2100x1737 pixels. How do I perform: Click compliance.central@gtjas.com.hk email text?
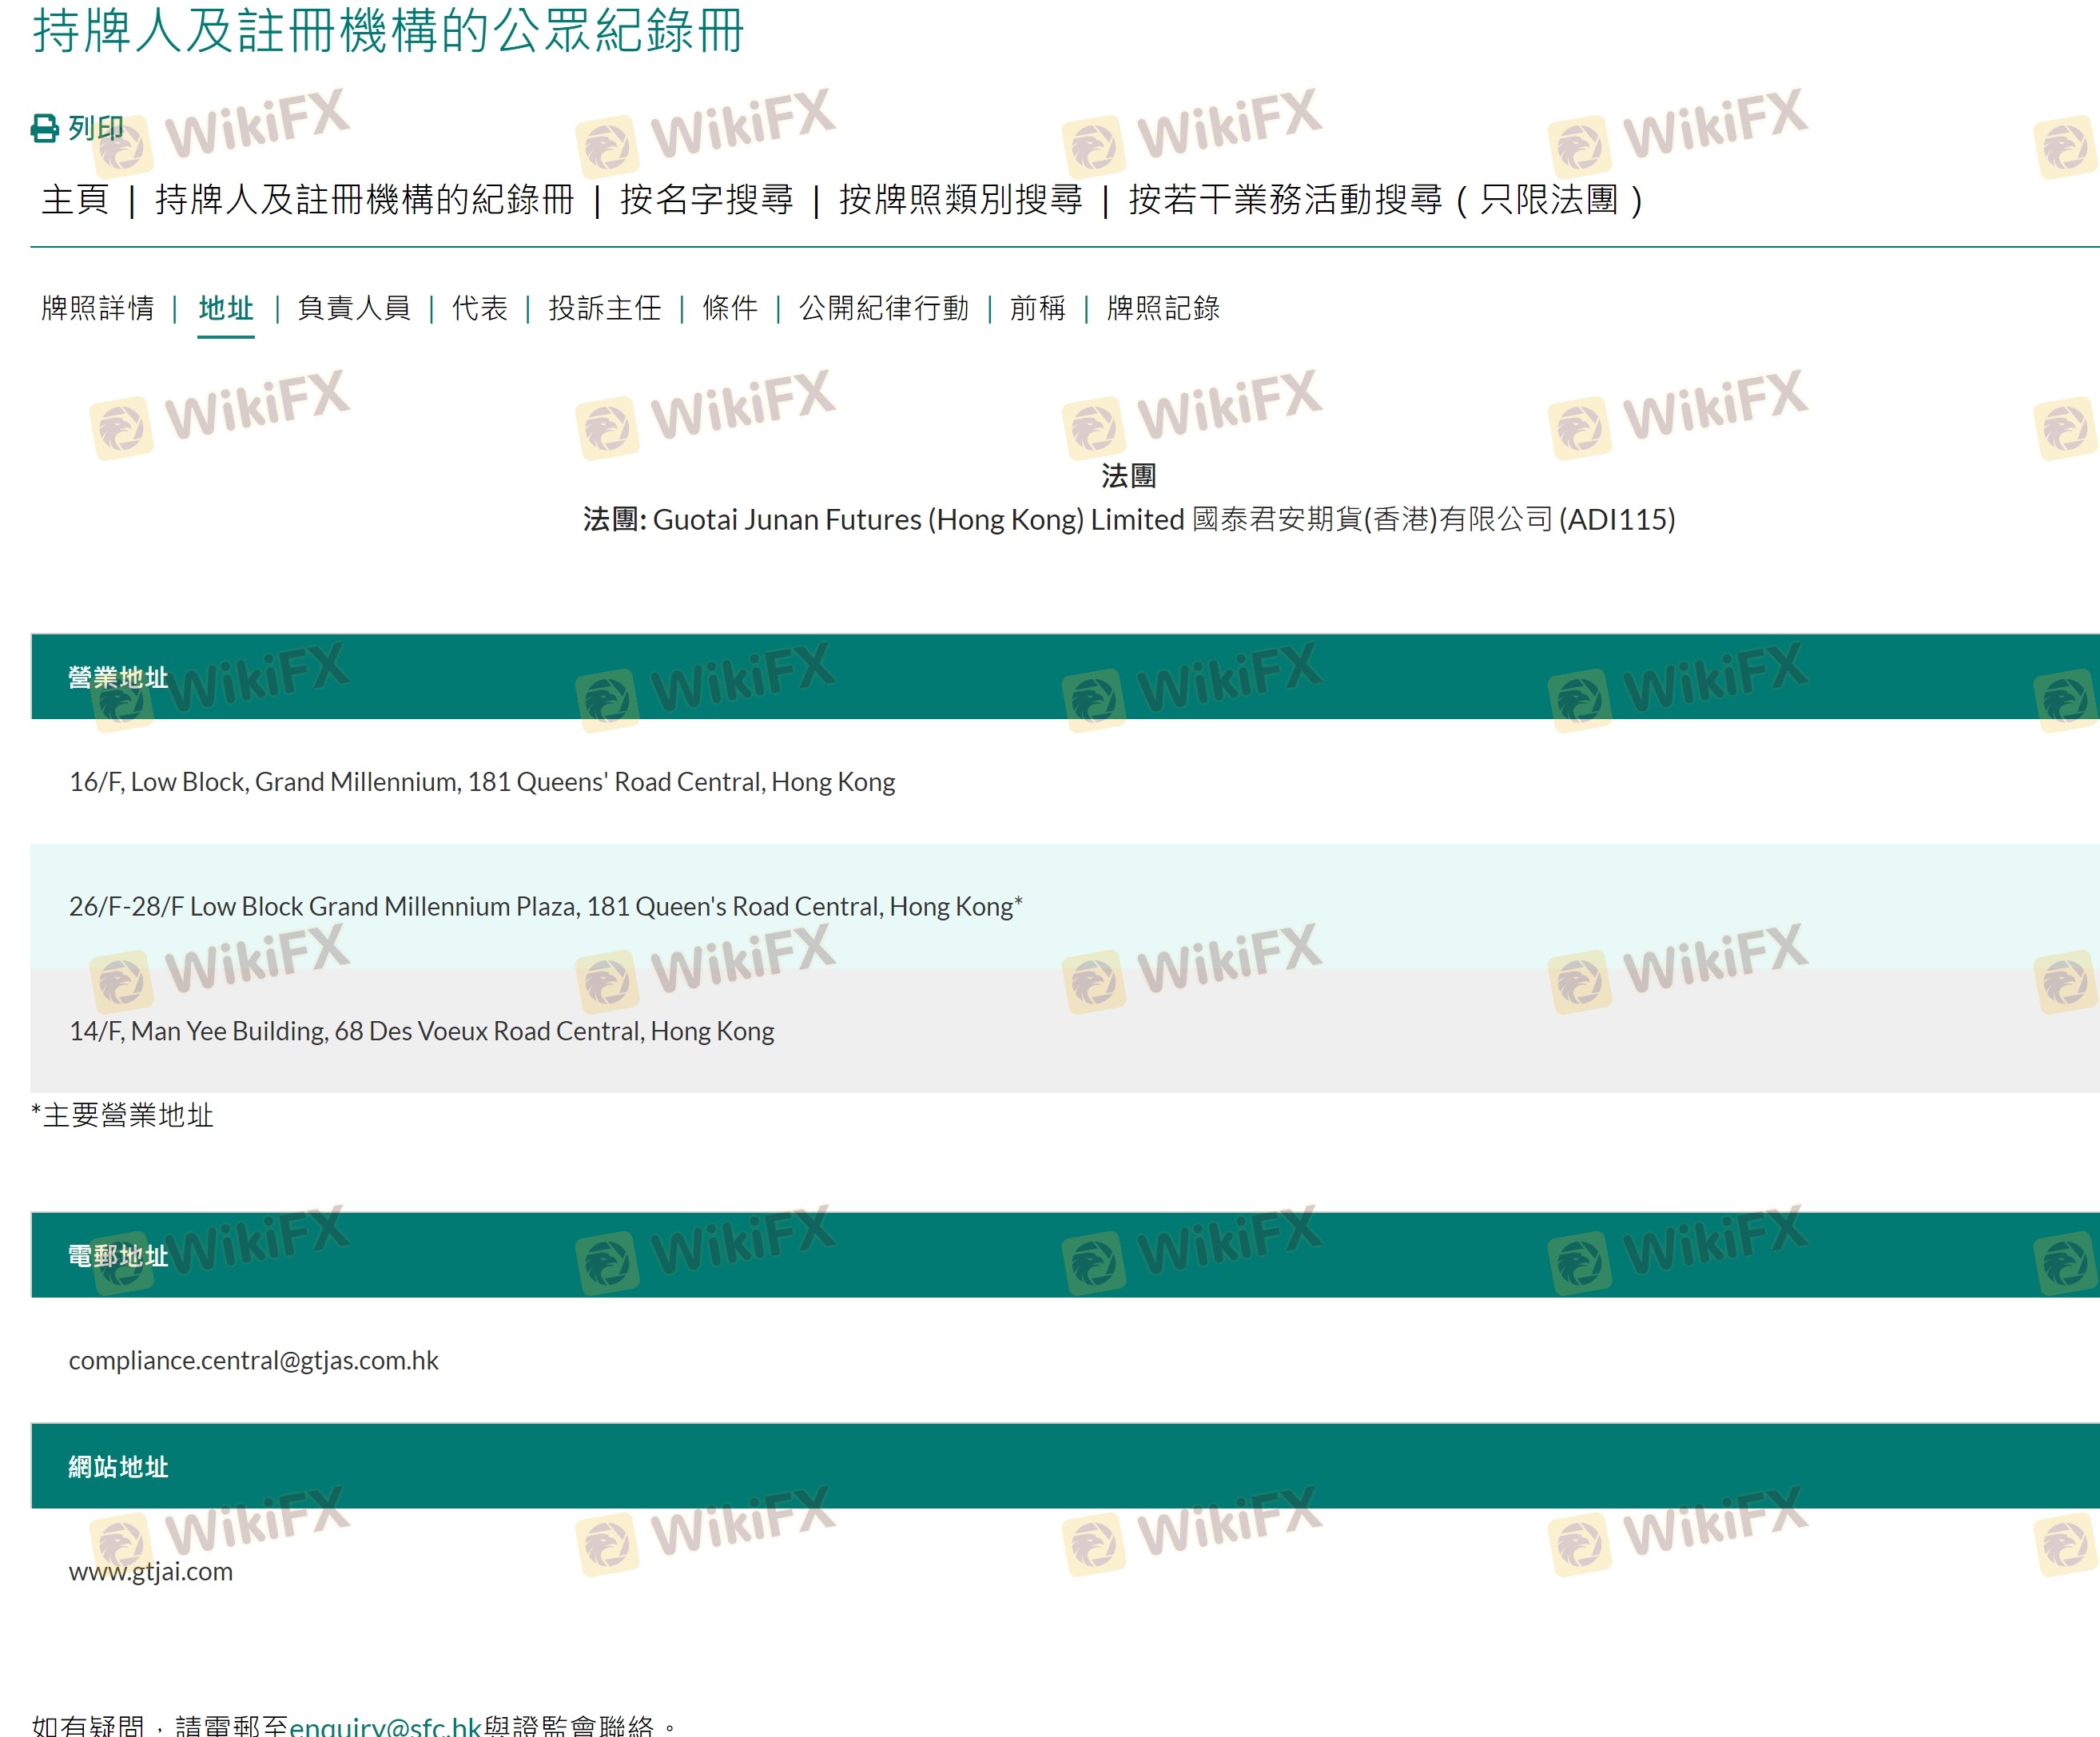(x=254, y=1360)
